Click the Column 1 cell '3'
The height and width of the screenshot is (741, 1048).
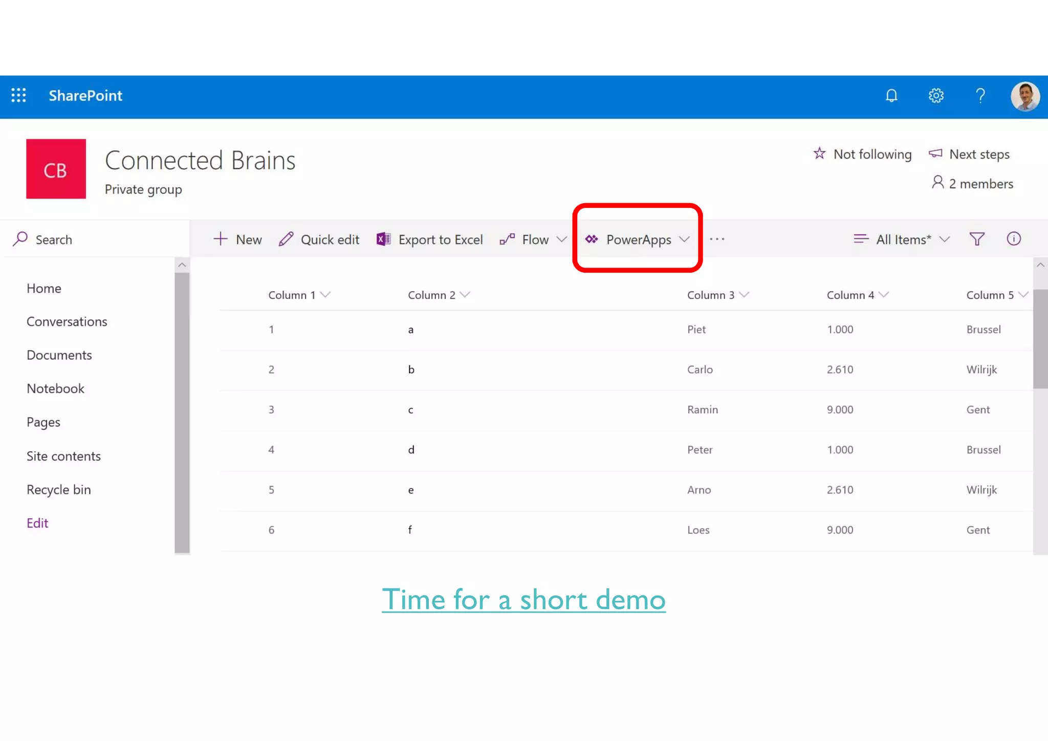[x=271, y=409]
